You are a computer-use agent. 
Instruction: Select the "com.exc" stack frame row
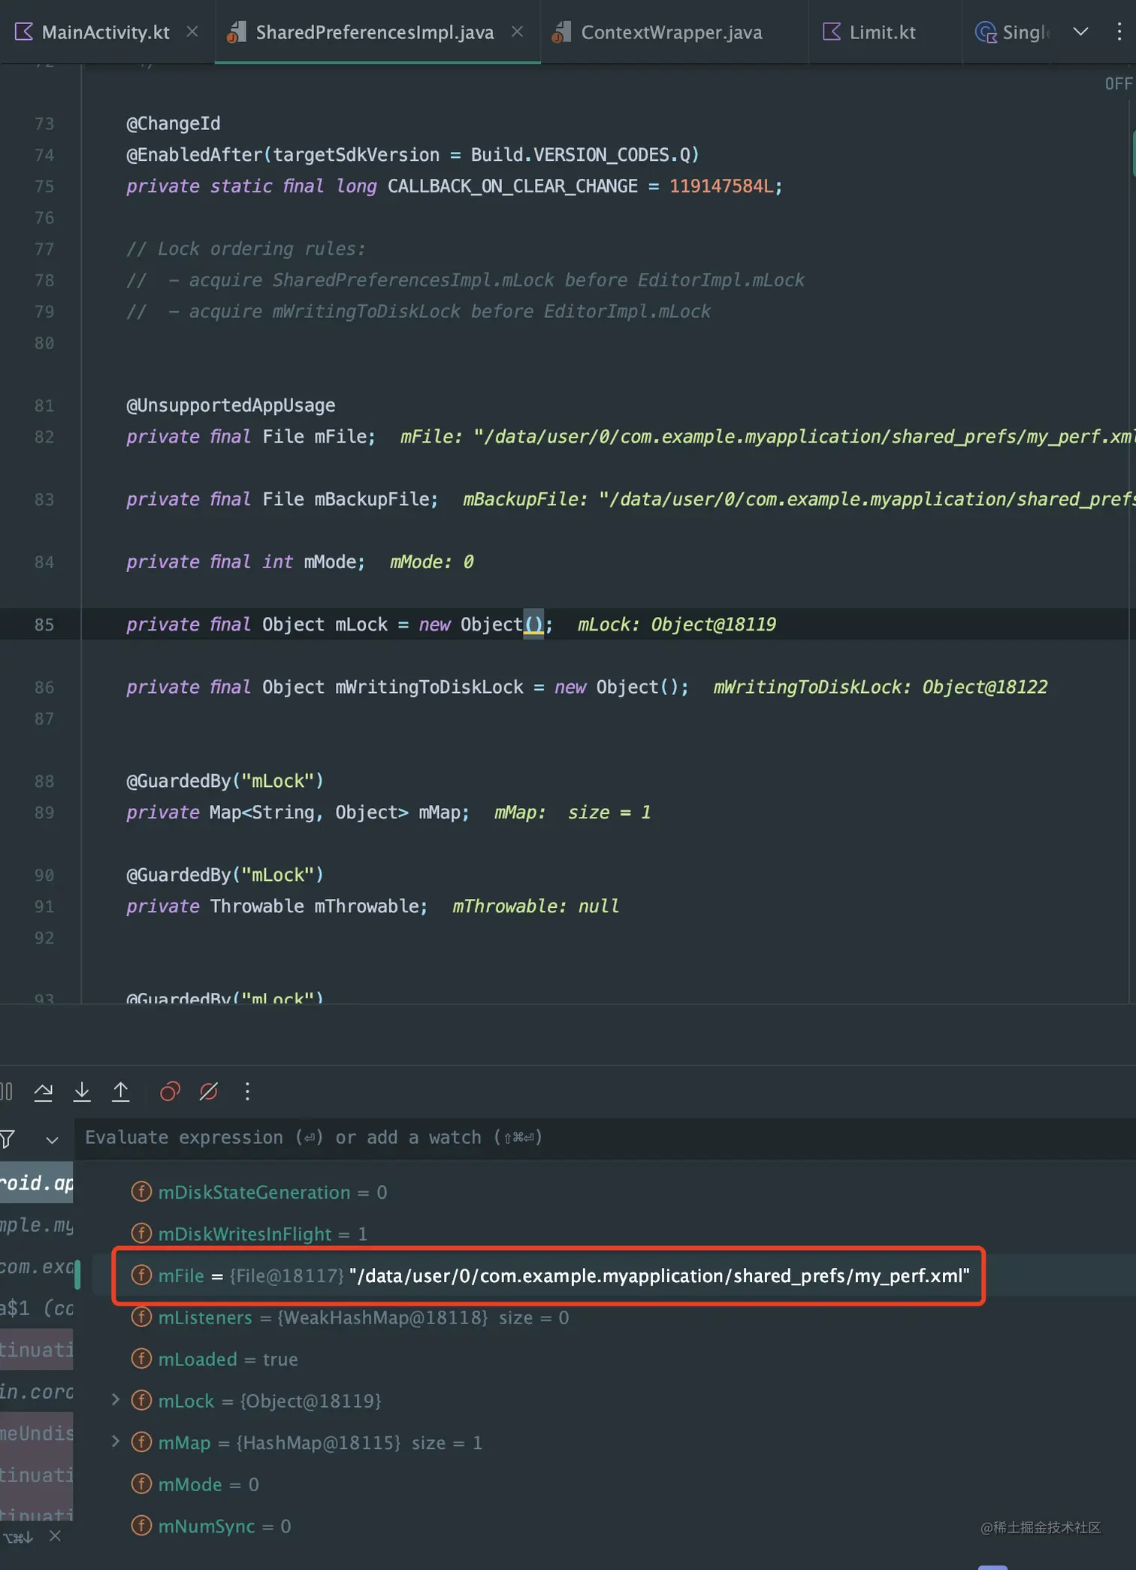37,1267
